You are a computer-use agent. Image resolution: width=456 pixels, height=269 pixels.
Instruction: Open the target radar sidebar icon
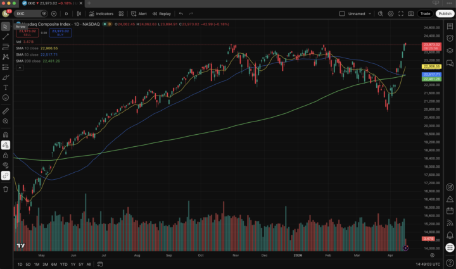[x=450, y=187]
